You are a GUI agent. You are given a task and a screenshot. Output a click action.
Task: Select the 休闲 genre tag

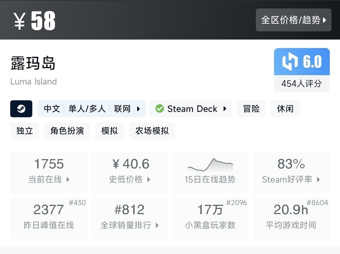click(285, 109)
